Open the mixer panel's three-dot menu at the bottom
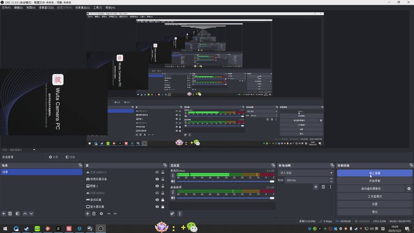The image size is (414, 233). [180, 213]
